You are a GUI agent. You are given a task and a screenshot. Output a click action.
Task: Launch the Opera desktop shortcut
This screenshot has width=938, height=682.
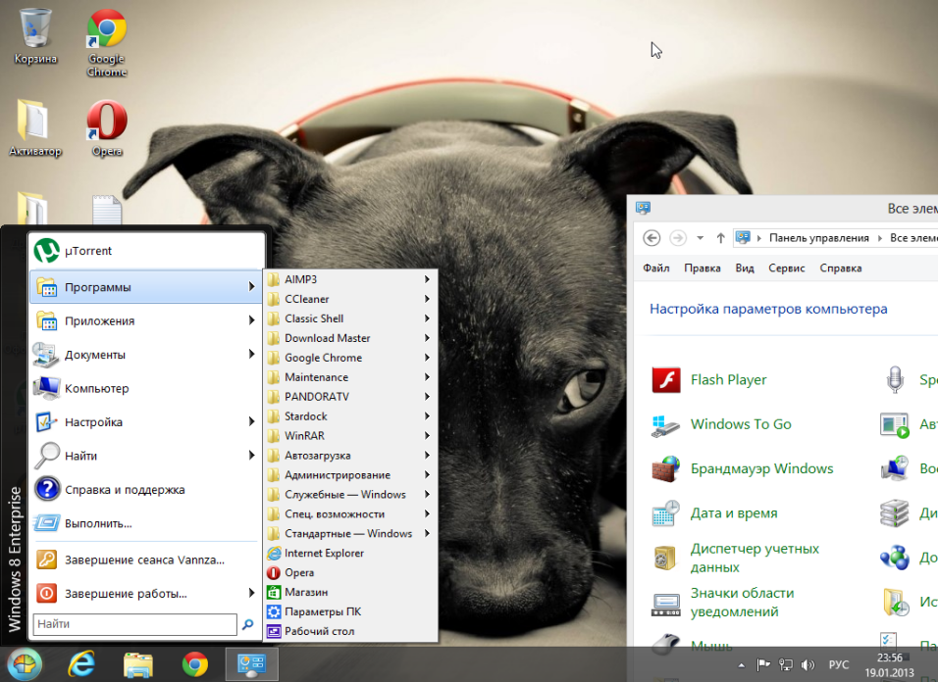tap(107, 127)
